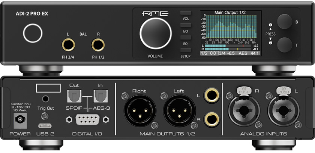Viewport: 315px width, 153px height.
Task: Click the USB 2 Type-C port
Action: [45, 126]
